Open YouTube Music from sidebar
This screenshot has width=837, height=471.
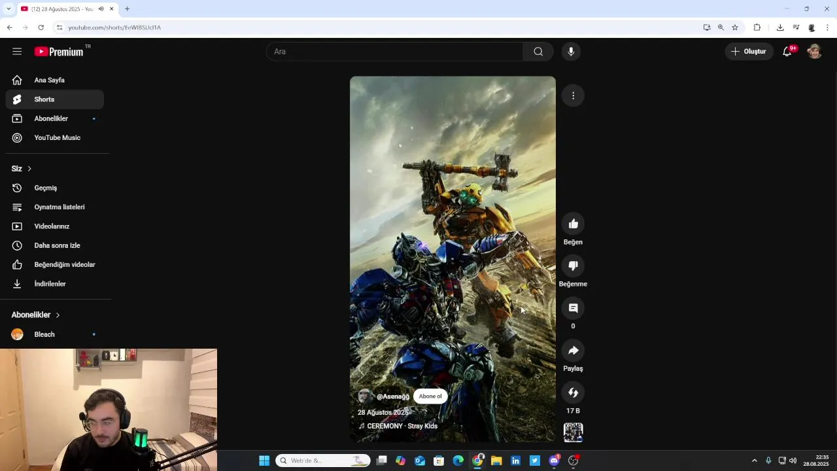point(55,138)
